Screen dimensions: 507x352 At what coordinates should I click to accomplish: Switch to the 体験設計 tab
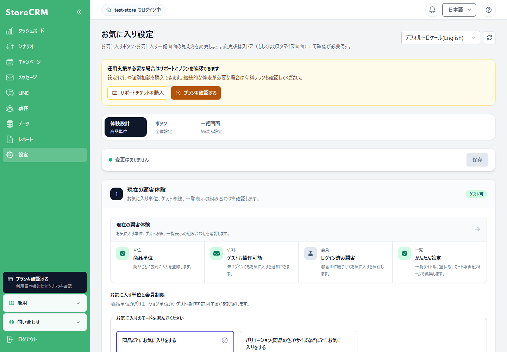coord(126,127)
